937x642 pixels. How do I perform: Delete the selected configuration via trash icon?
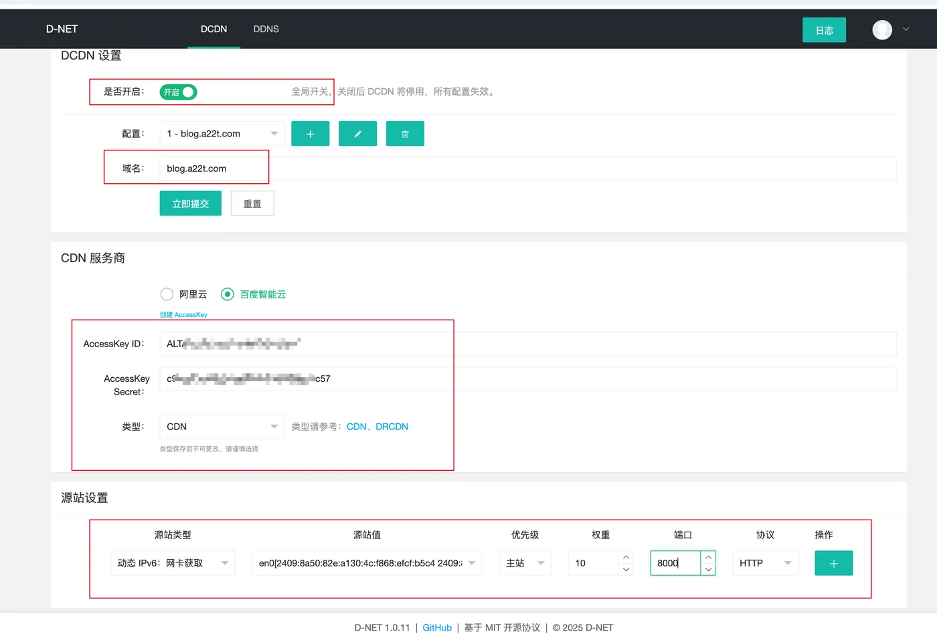405,133
